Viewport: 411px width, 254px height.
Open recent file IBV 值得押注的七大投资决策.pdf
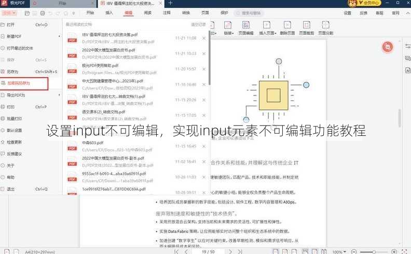[x=136, y=38]
